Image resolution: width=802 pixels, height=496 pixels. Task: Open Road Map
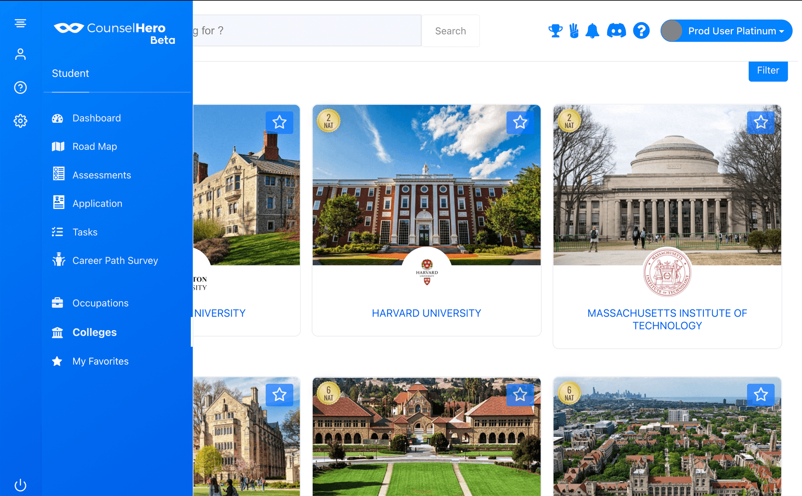click(x=94, y=147)
